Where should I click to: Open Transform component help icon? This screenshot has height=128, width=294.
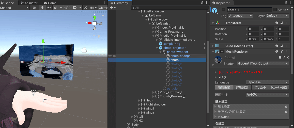click(276, 23)
